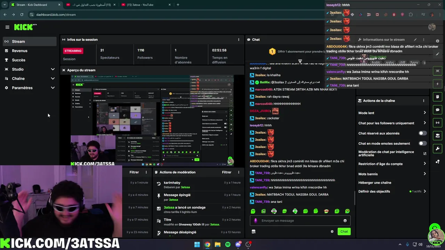Expand the Studio sidebar section
Image resolution: width=445 pixels, height=250 pixels.
[29, 69]
